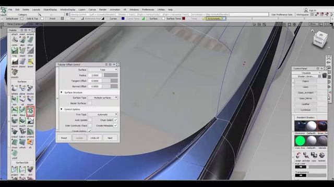The image size is (334, 187).
Task: Choose the square surface tool
Action: tap(30, 99)
